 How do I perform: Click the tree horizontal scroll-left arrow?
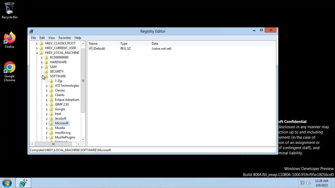[32, 144]
